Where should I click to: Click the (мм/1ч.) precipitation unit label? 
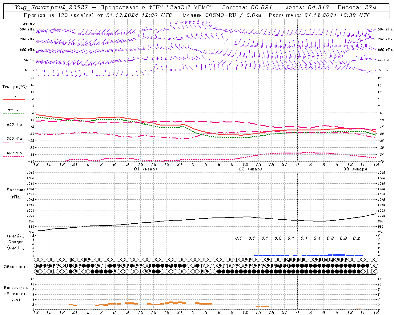click(x=16, y=248)
